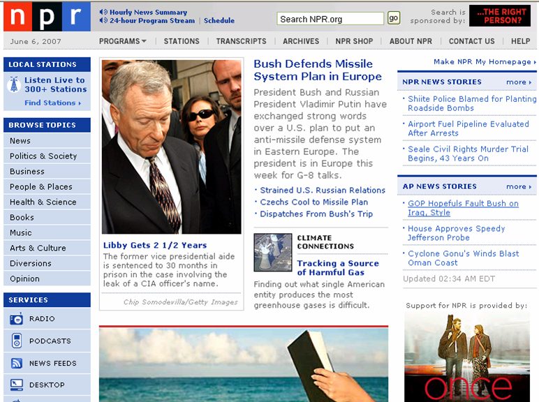Click the Once movie sponsor ad

point(467,357)
